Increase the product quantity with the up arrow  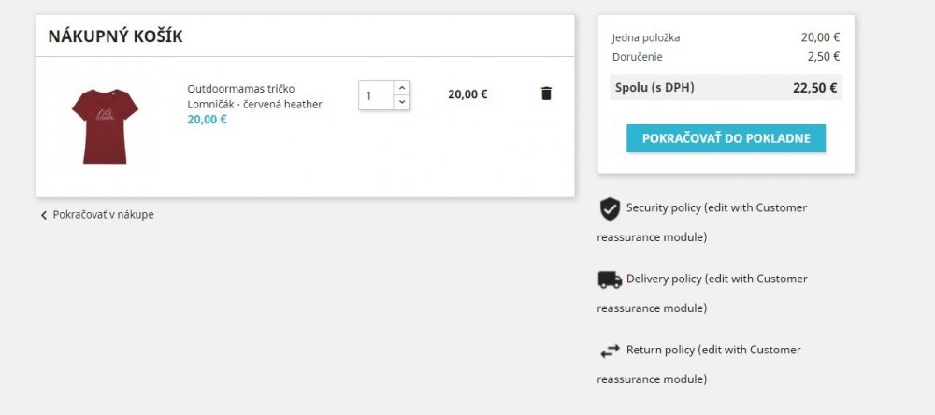tap(401, 88)
